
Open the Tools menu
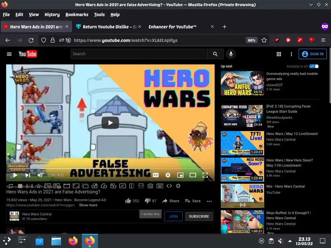pyautogui.click(x=99, y=15)
